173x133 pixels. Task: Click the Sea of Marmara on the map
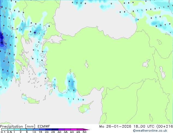[55, 40]
